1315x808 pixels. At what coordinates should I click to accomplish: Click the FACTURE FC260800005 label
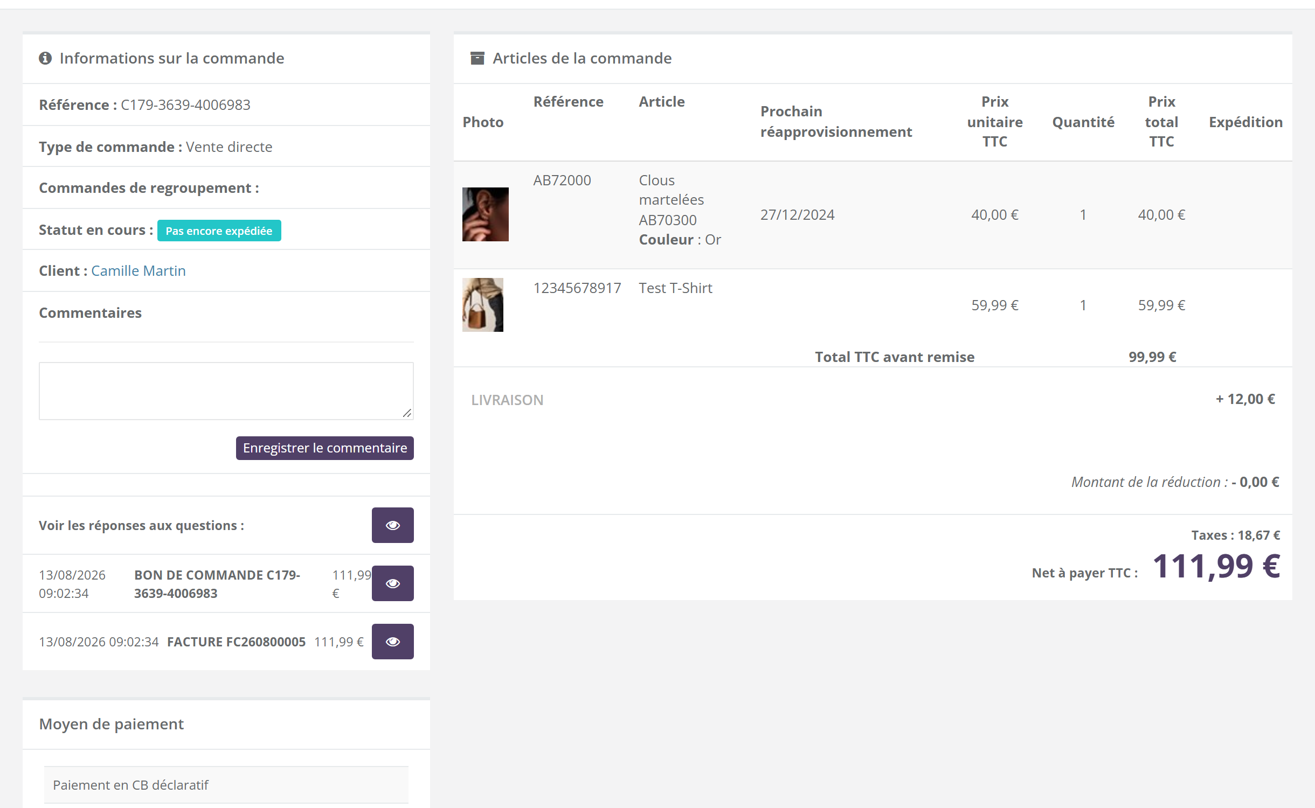coord(237,642)
